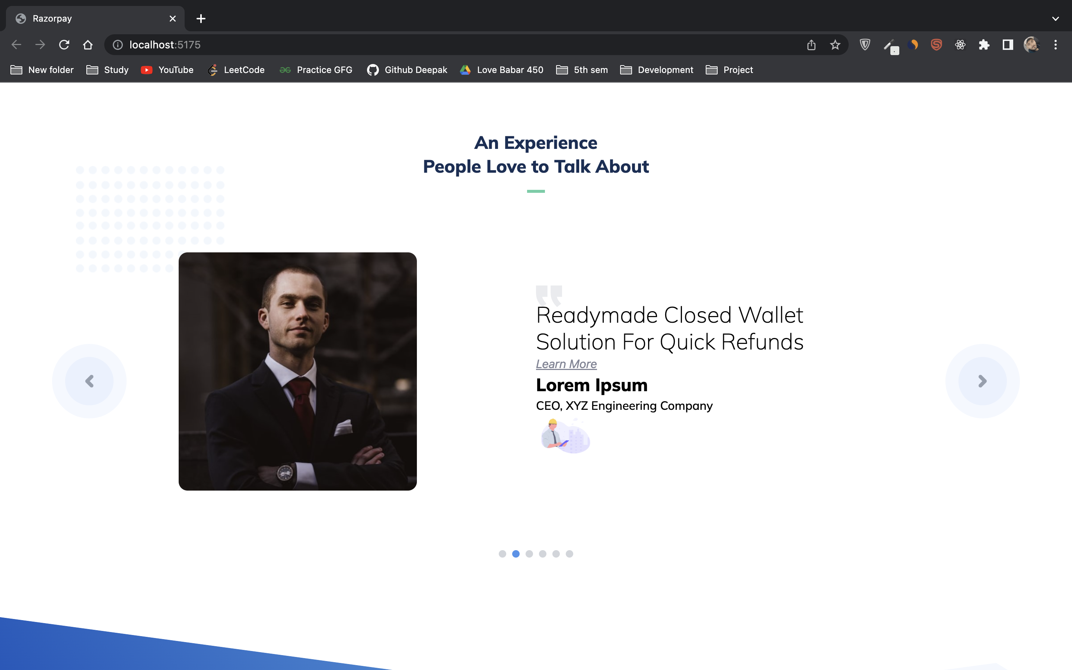1072x670 pixels.
Task: Expand the tab search chevron
Action: tap(1056, 18)
